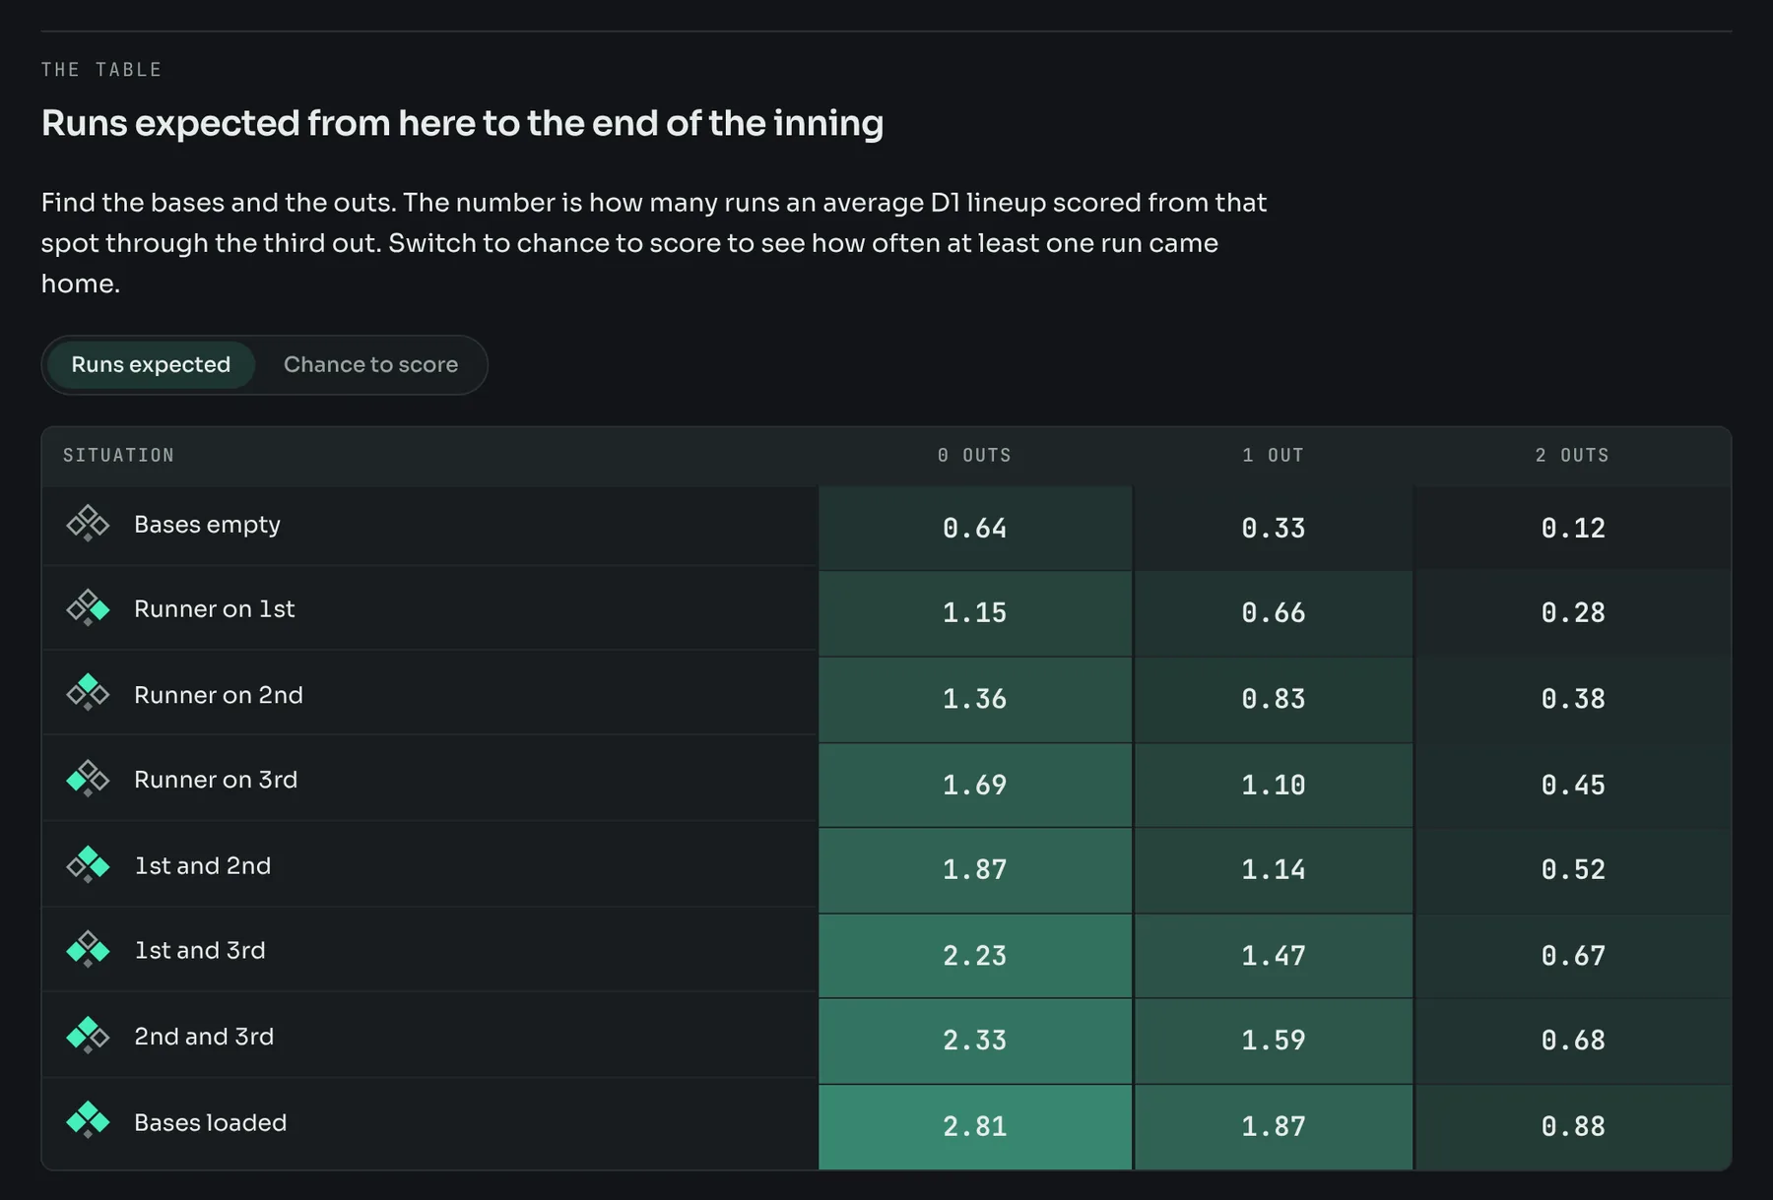Click the 0 OUTS column header

[x=974, y=456]
